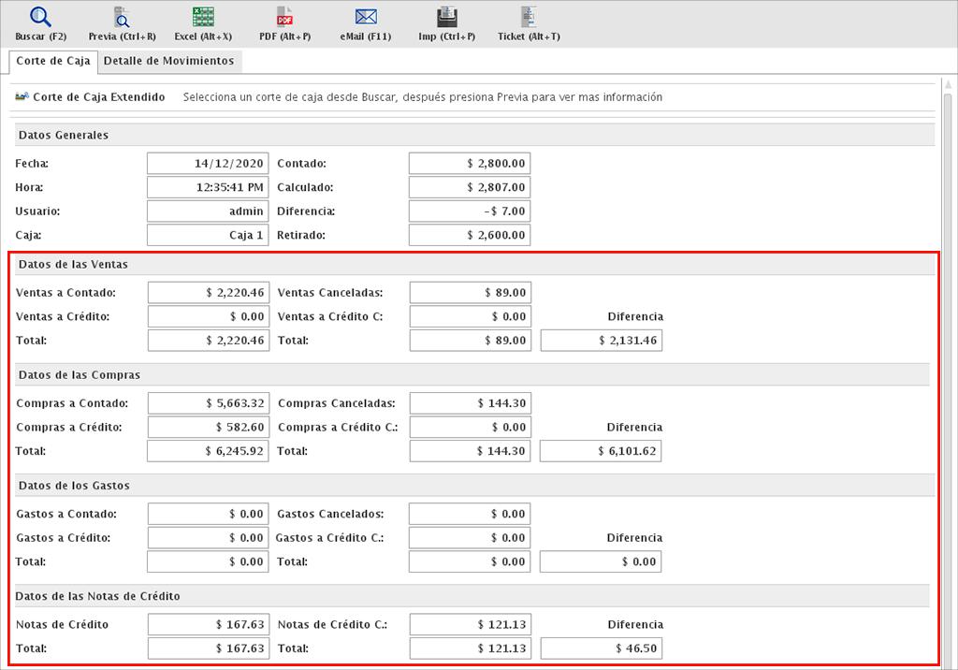Select the Compras a Crédito value field

[x=208, y=428]
